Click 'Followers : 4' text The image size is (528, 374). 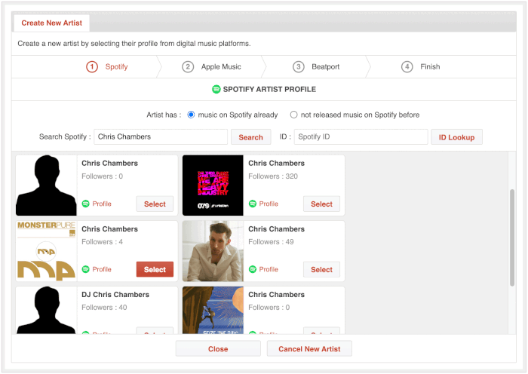[102, 242]
